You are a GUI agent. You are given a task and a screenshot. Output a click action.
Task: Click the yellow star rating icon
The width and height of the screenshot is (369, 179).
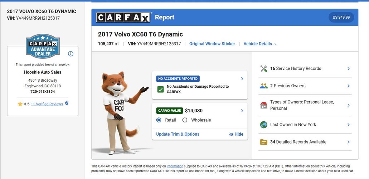(20, 104)
